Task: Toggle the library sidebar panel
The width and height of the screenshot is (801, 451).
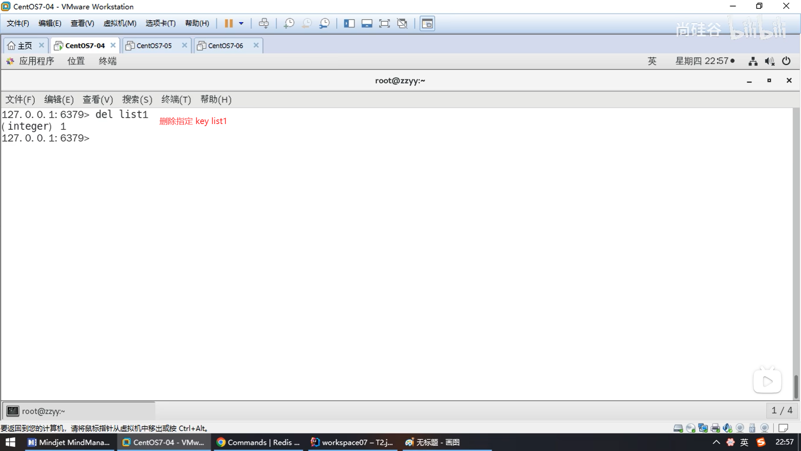Action: tap(349, 23)
